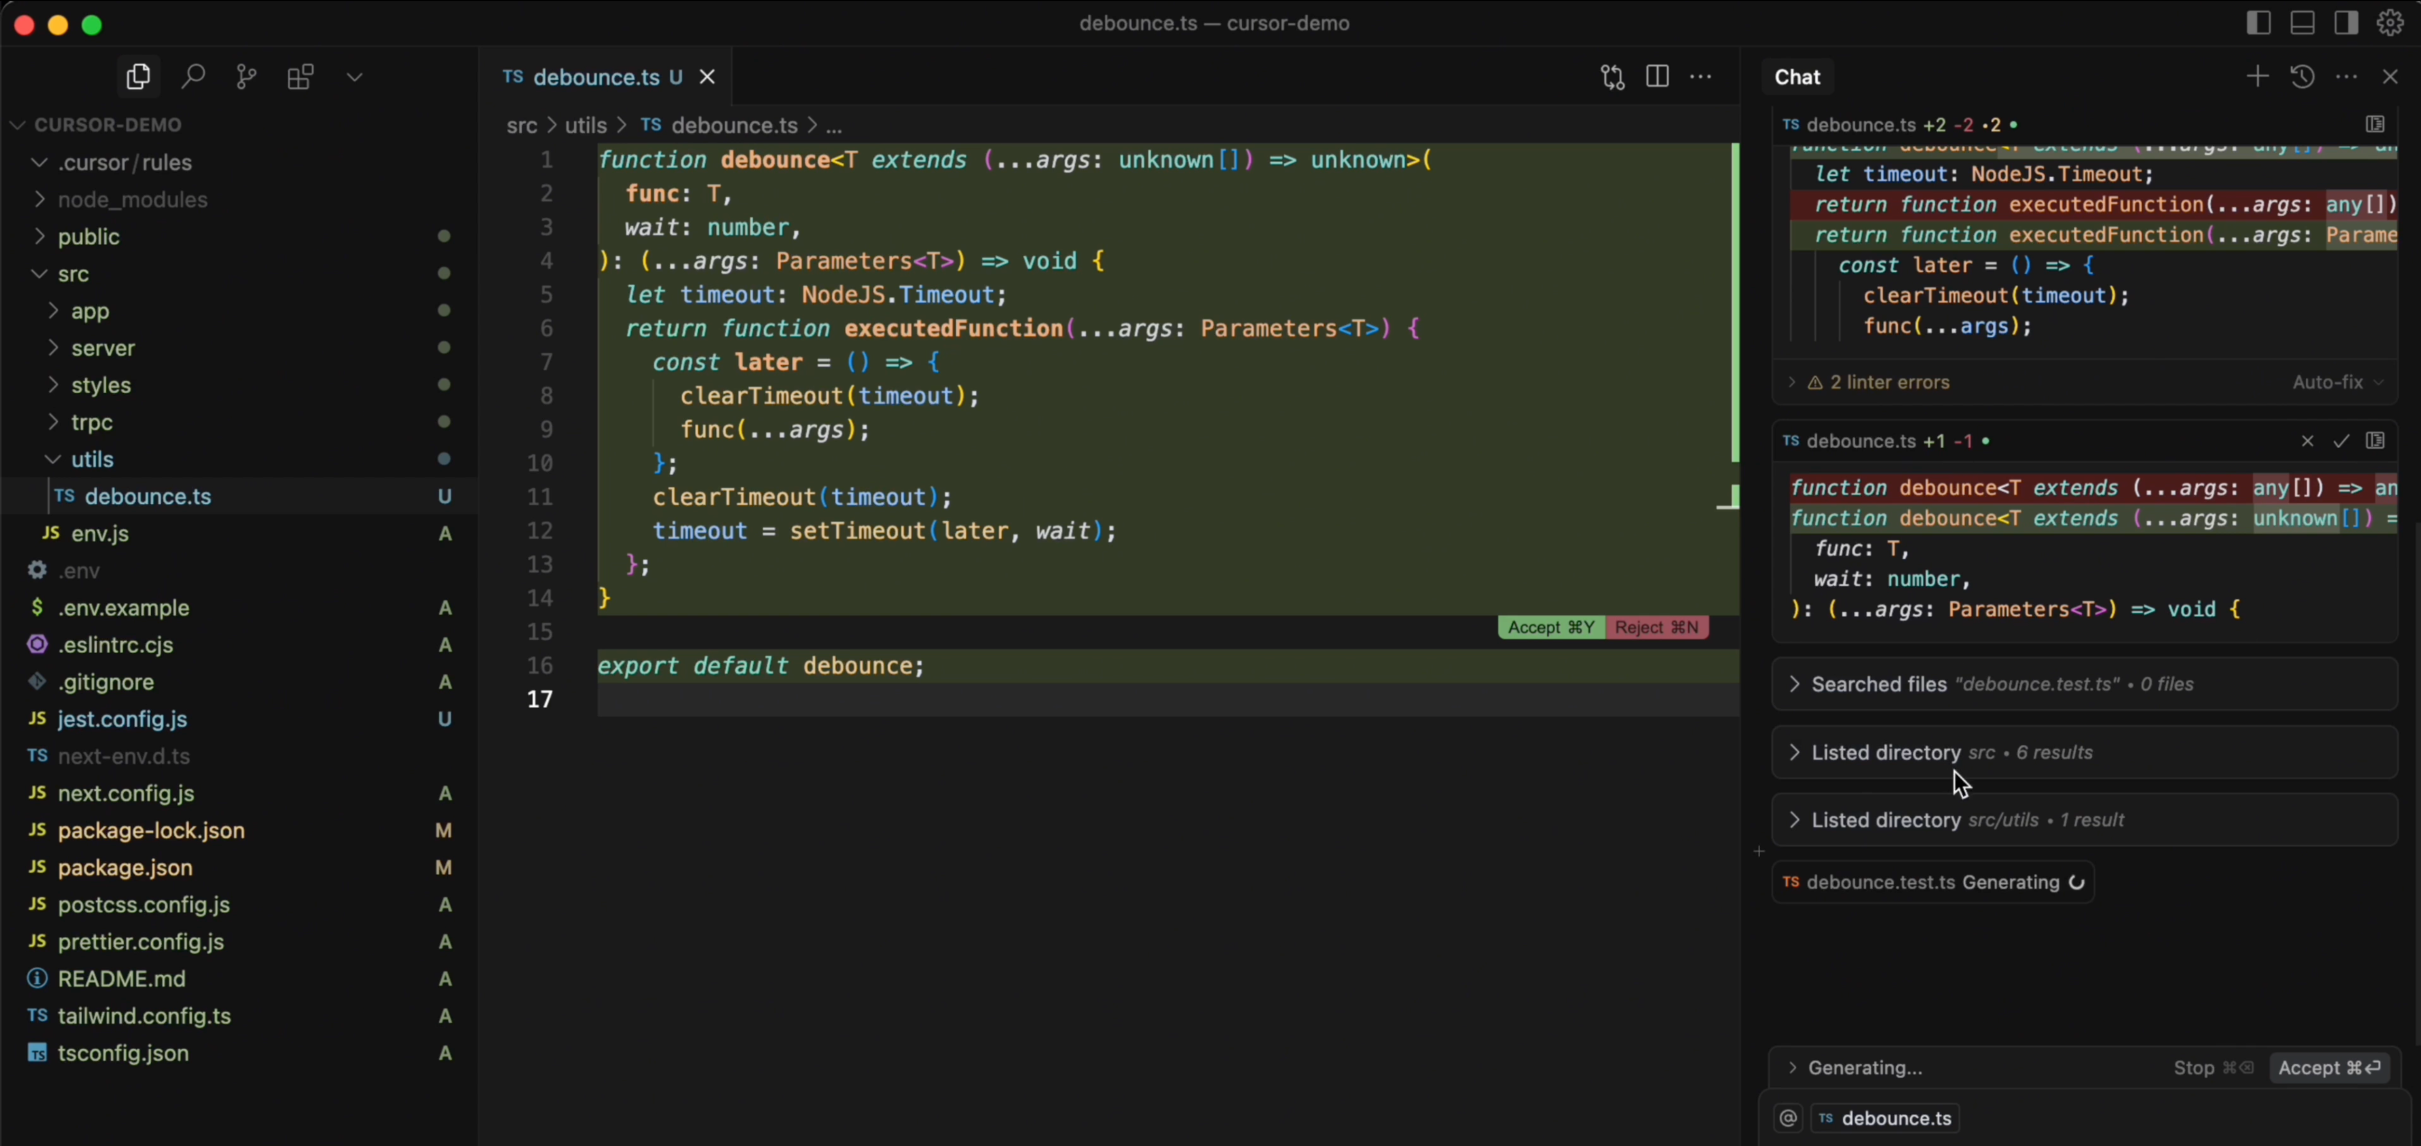Open the settings gear icon
2421x1146 pixels.
2391,23
